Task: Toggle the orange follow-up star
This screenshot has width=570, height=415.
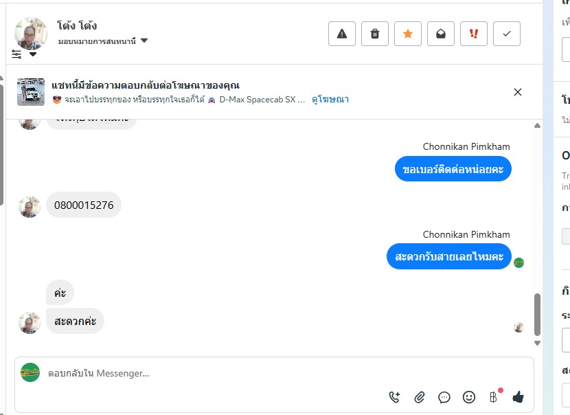Action: pos(408,34)
